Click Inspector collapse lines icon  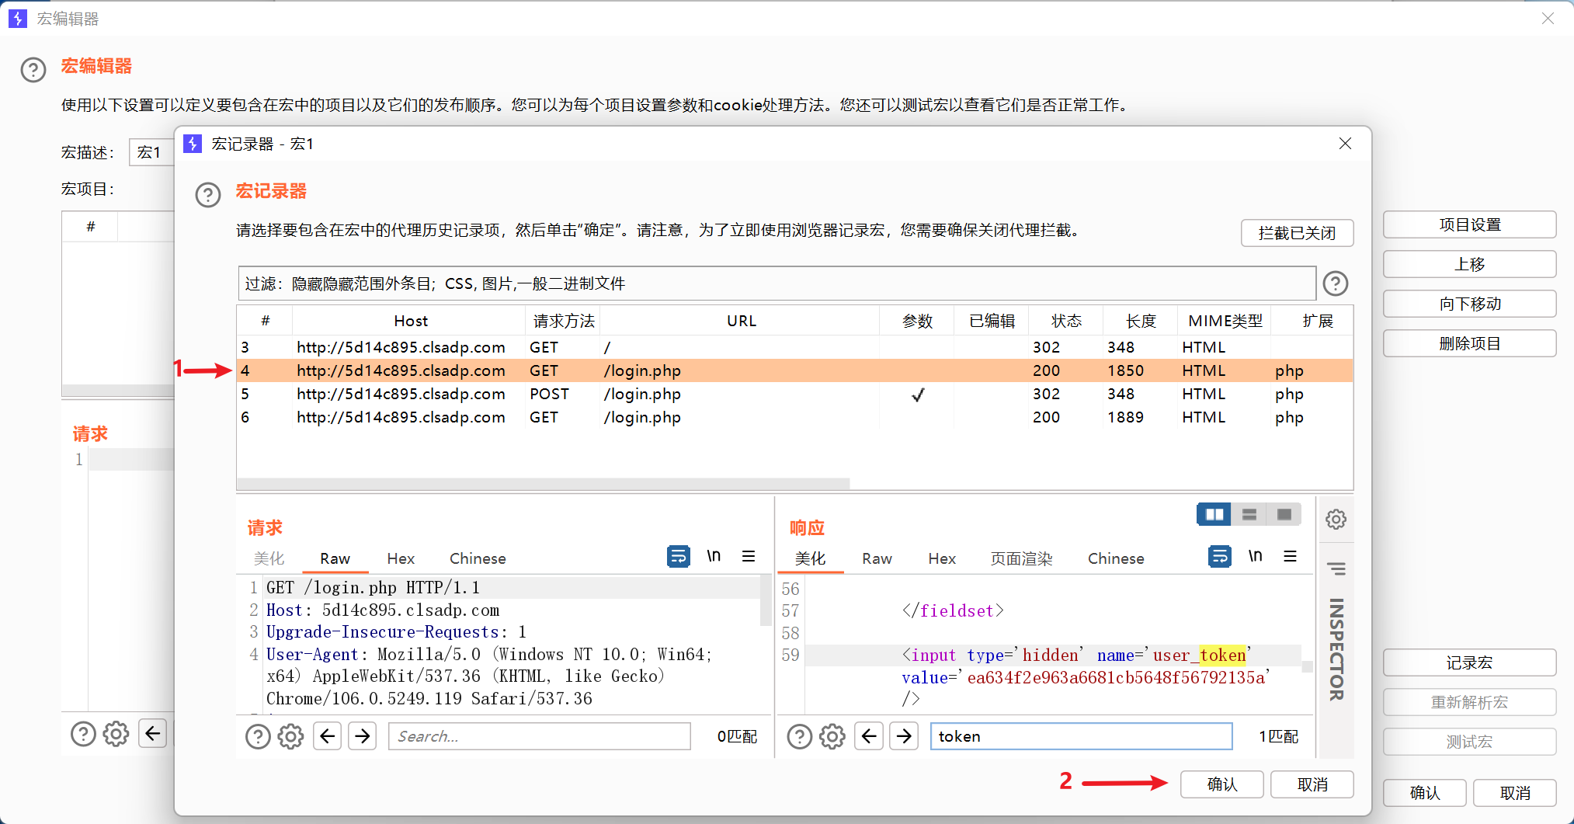(x=1336, y=569)
